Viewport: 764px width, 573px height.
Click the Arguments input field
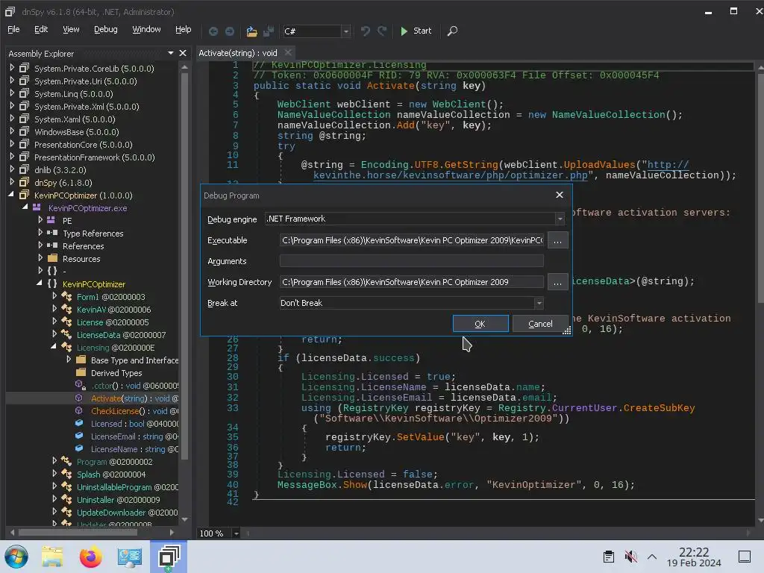point(412,261)
